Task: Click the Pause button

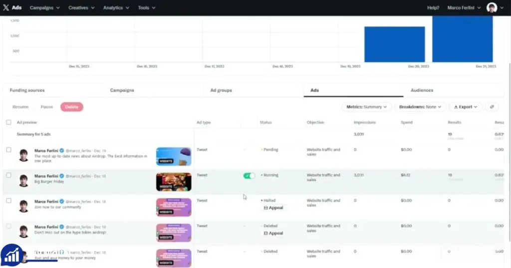Action: tap(46, 107)
